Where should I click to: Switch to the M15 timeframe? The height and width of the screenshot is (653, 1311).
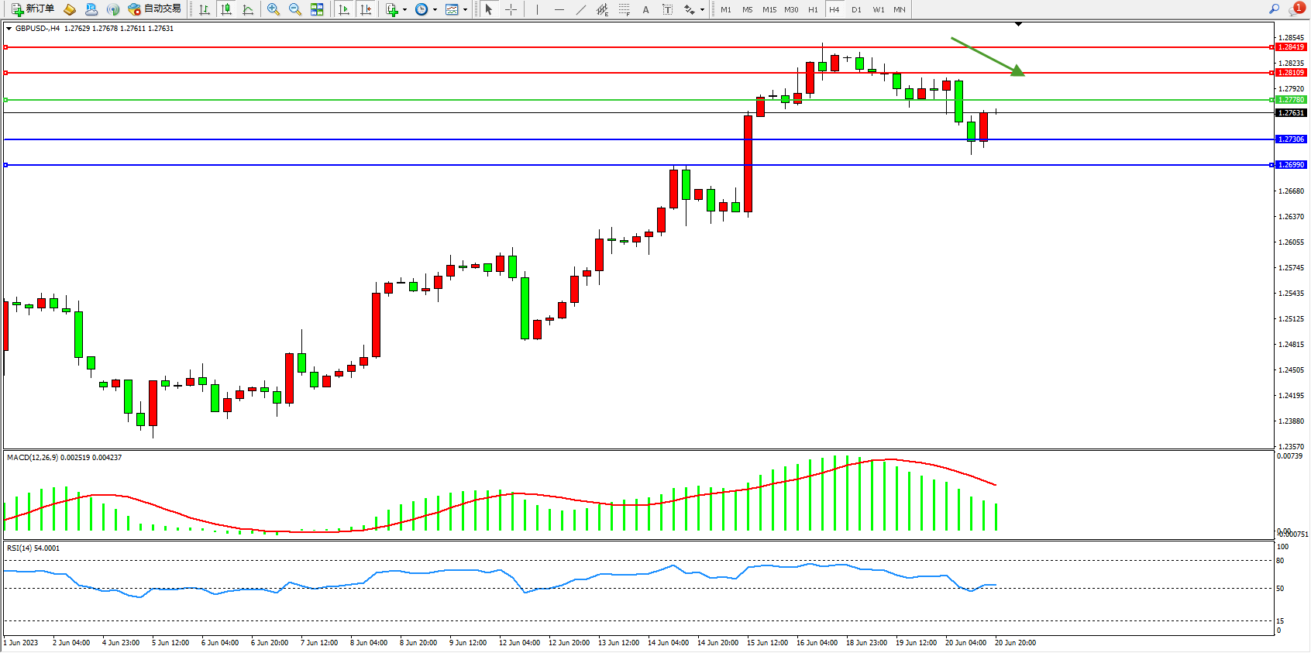point(769,9)
